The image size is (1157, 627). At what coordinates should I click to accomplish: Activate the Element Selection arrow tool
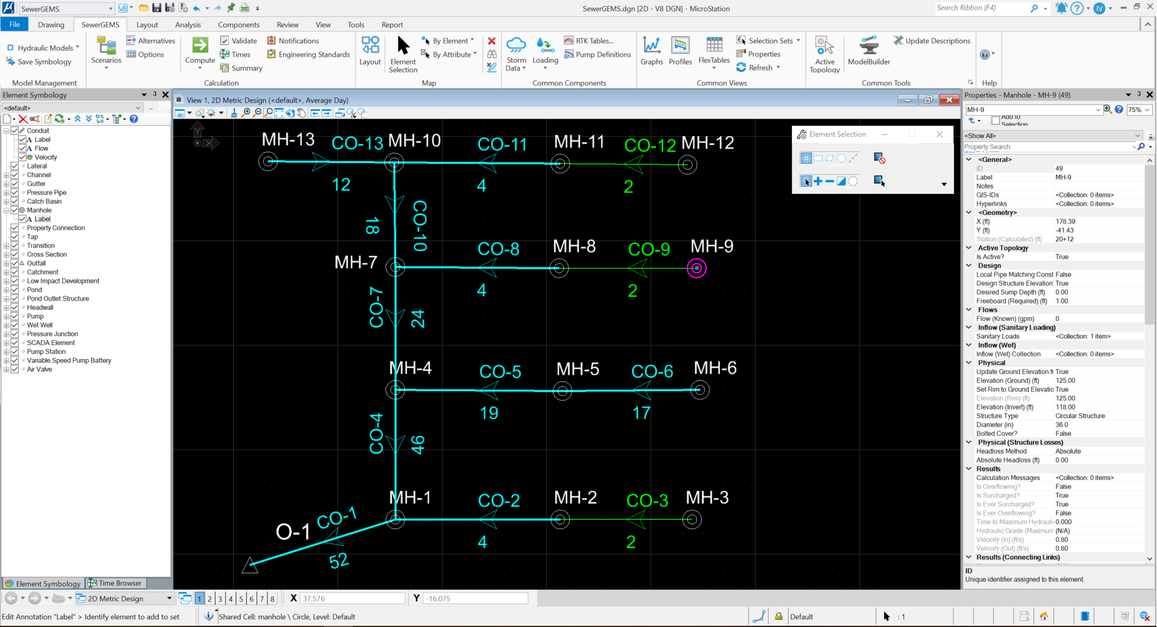pyautogui.click(x=403, y=45)
